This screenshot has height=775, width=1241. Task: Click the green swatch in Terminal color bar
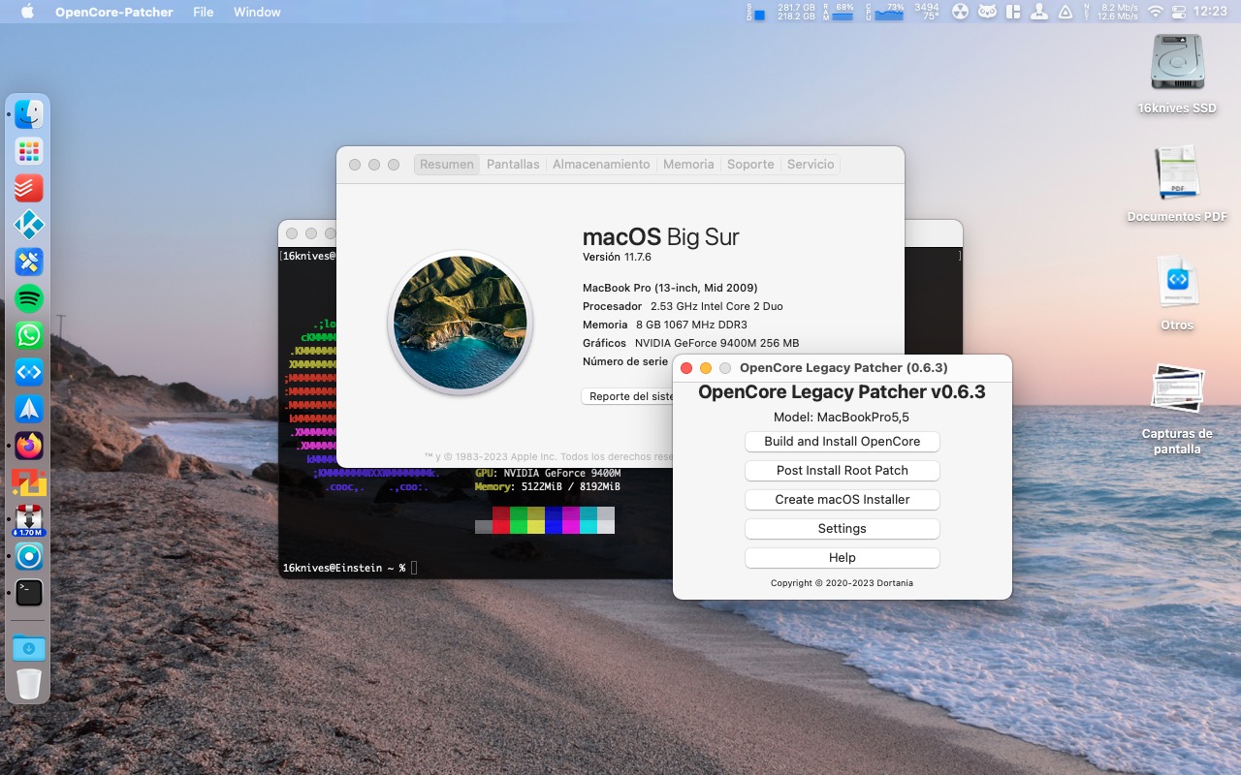[519, 520]
